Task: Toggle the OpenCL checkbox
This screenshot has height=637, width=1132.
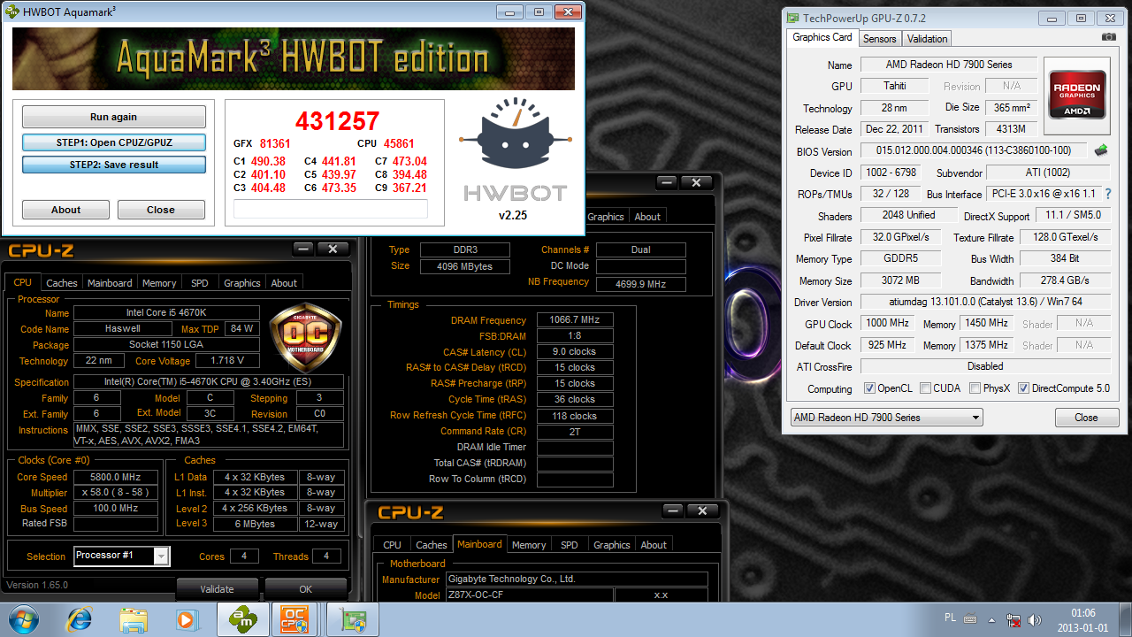Action: (869, 388)
